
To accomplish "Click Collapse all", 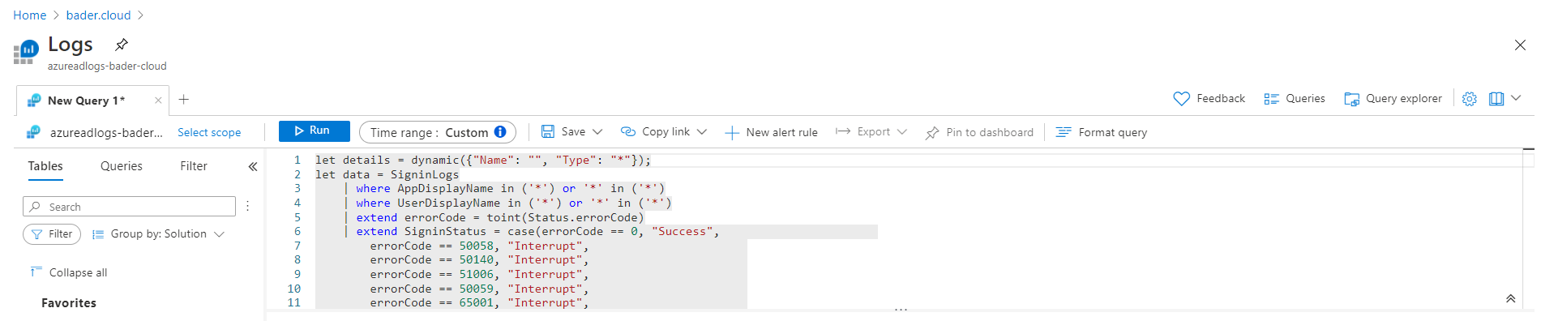I will click(x=69, y=272).
